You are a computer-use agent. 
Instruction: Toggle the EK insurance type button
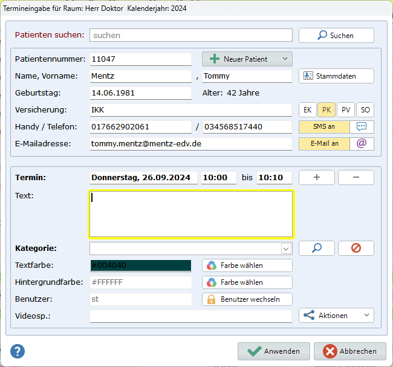click(x=308, y=110)
